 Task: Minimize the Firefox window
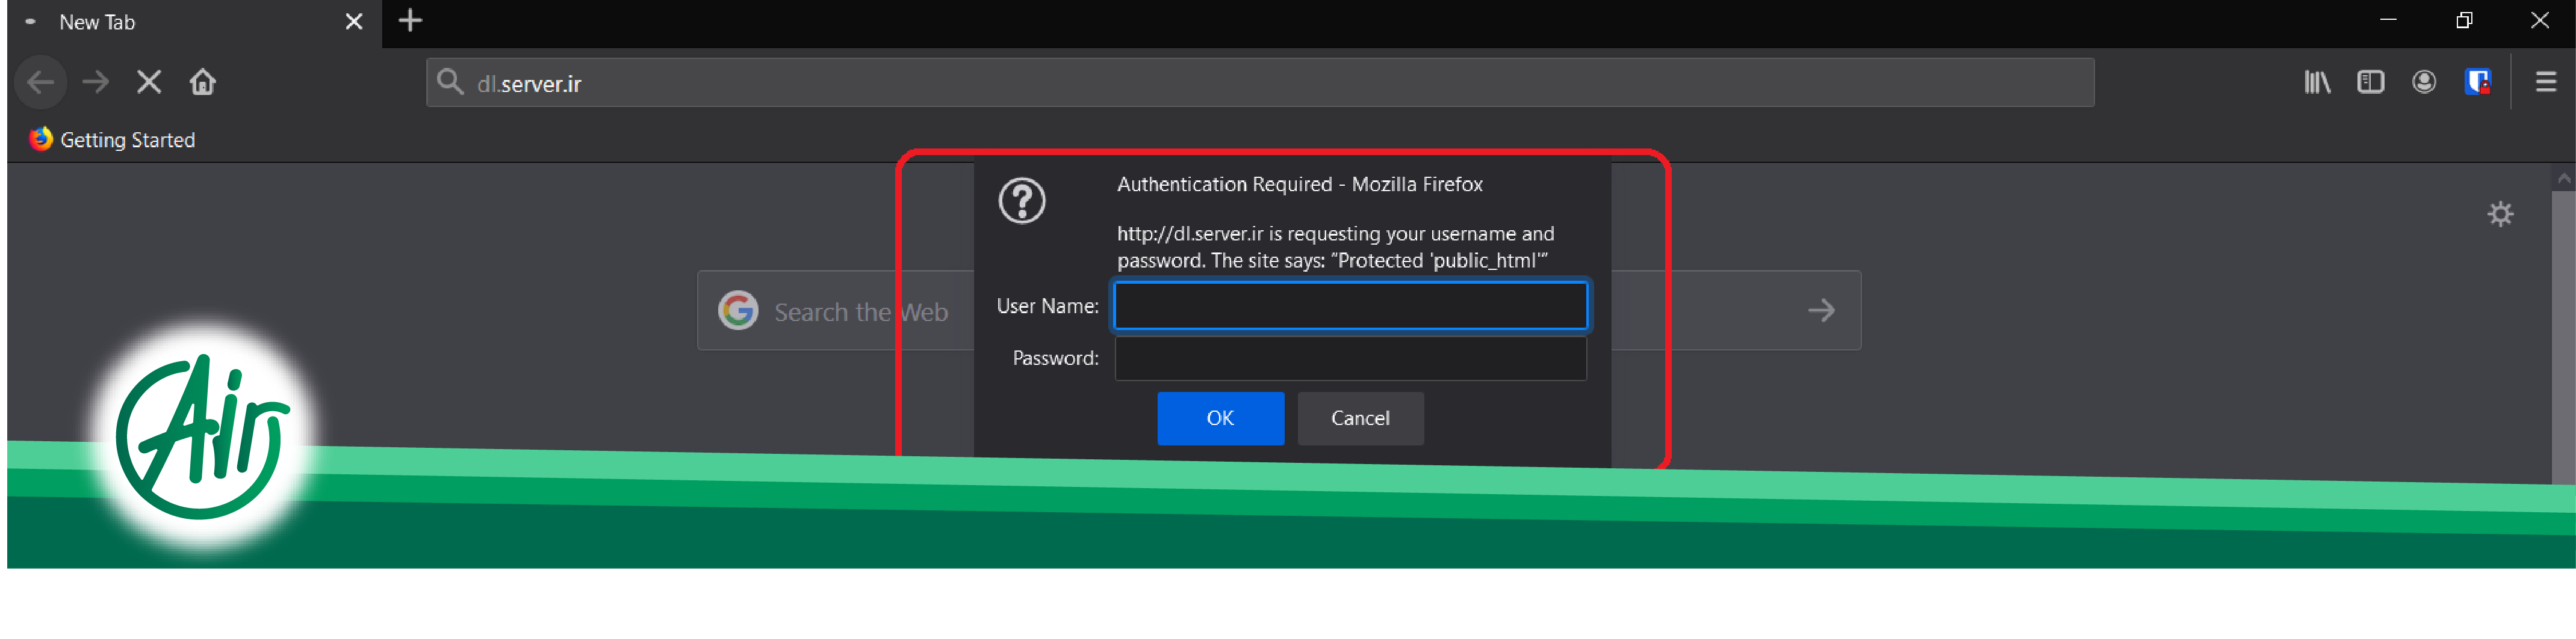pos(2388,20)
